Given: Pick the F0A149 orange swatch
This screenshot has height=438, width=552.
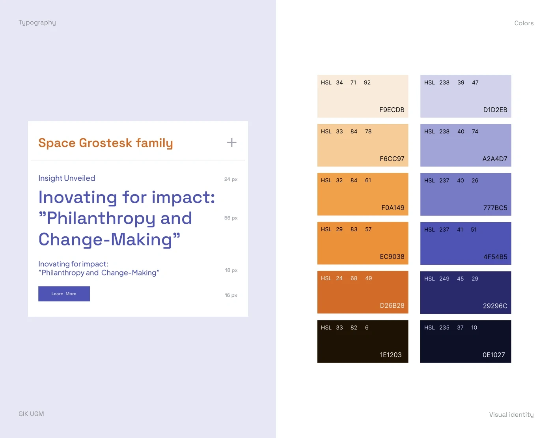Looking at the screenshot, I should click(x=363, y=194).
